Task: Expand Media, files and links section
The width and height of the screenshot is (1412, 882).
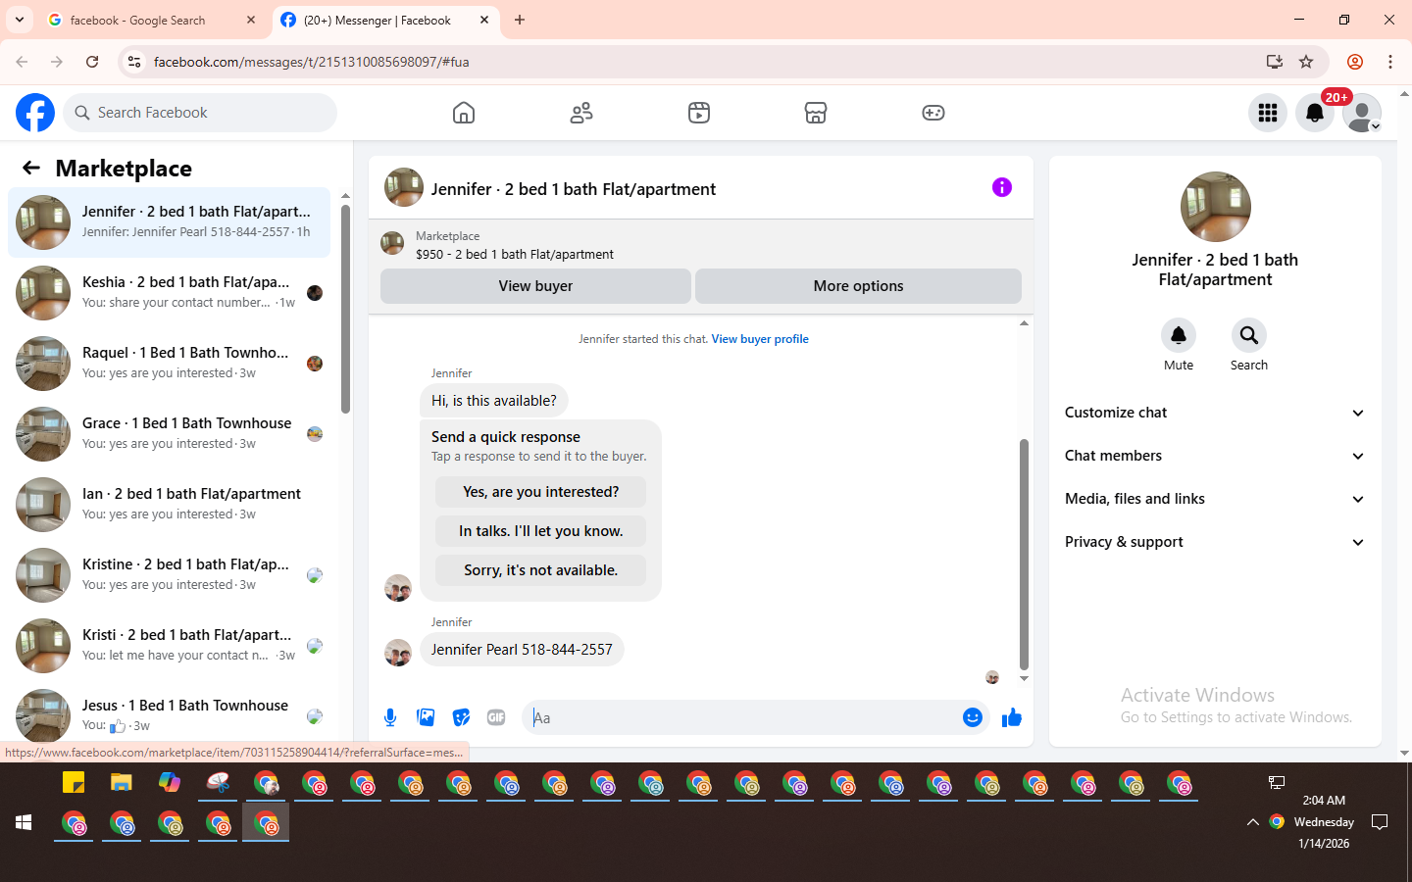Action: click(x=1215, y=499)
